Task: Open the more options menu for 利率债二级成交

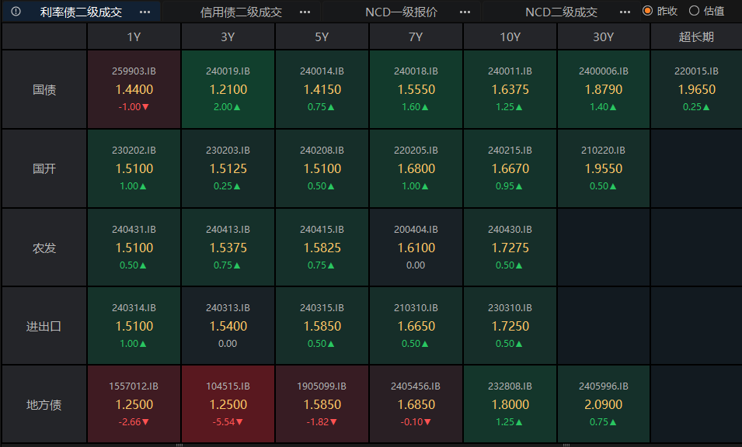Action: point(145,12)
